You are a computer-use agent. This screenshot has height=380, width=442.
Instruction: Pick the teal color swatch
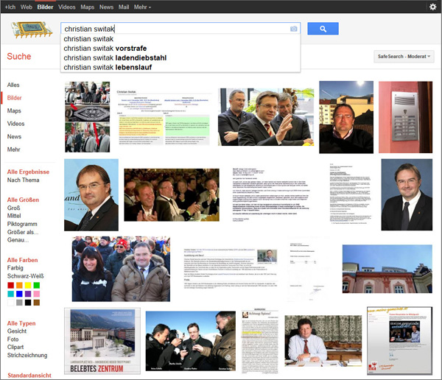11,294
